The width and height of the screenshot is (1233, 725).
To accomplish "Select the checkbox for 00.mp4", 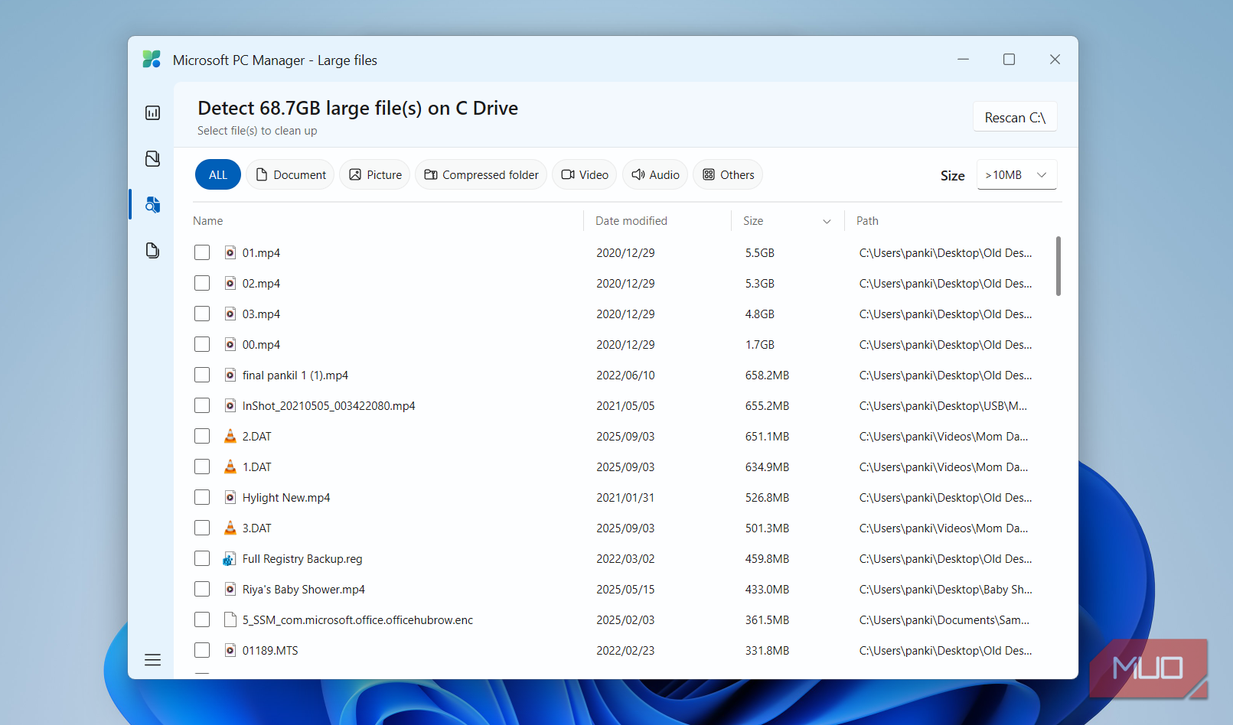I will (202, 344).
